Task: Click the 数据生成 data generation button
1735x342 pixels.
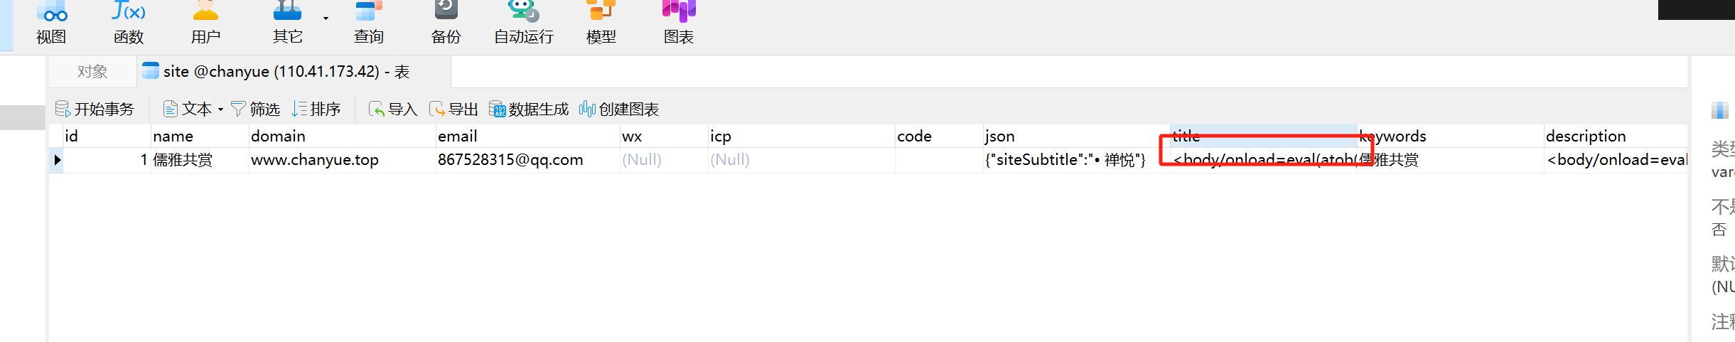Action: (x=530, y=109)
